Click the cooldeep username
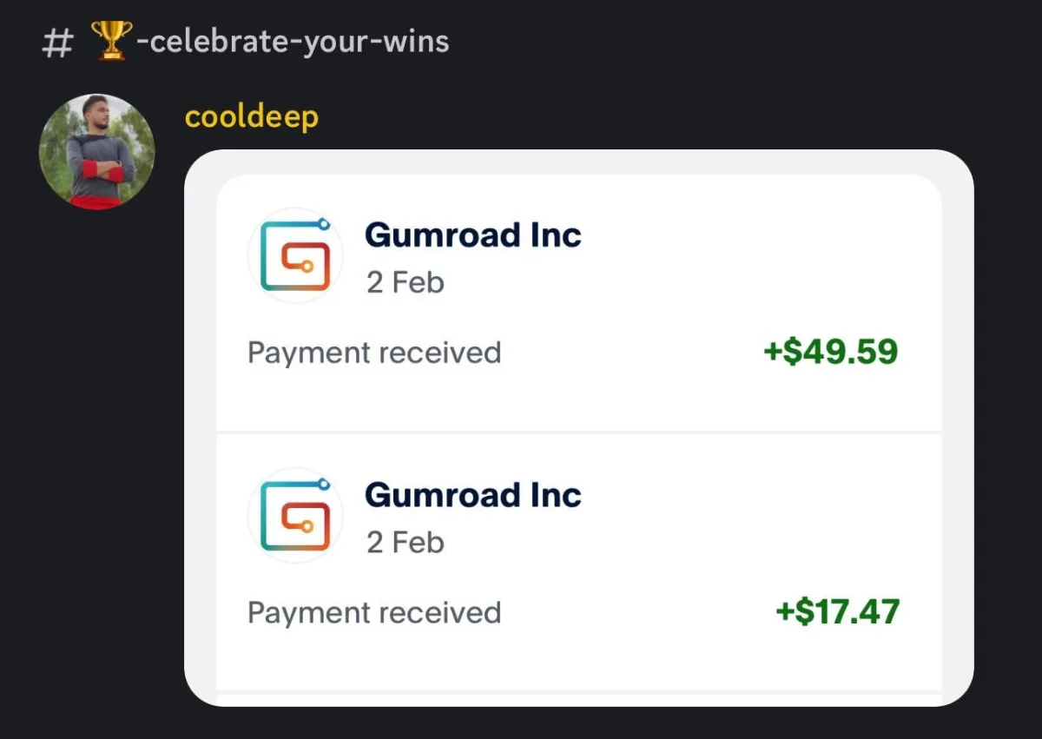 (x=252, y=115)
